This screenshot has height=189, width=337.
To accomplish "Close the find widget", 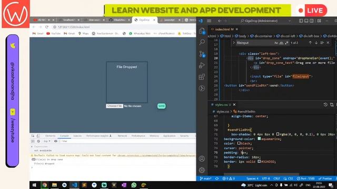I will pyautogui.click(x=328, y=43).
